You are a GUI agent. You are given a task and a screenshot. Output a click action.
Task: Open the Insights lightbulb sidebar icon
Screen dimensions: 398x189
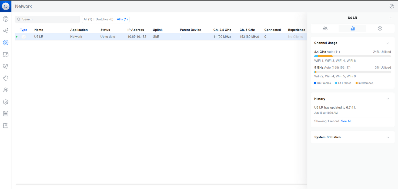tap(6, 78)
